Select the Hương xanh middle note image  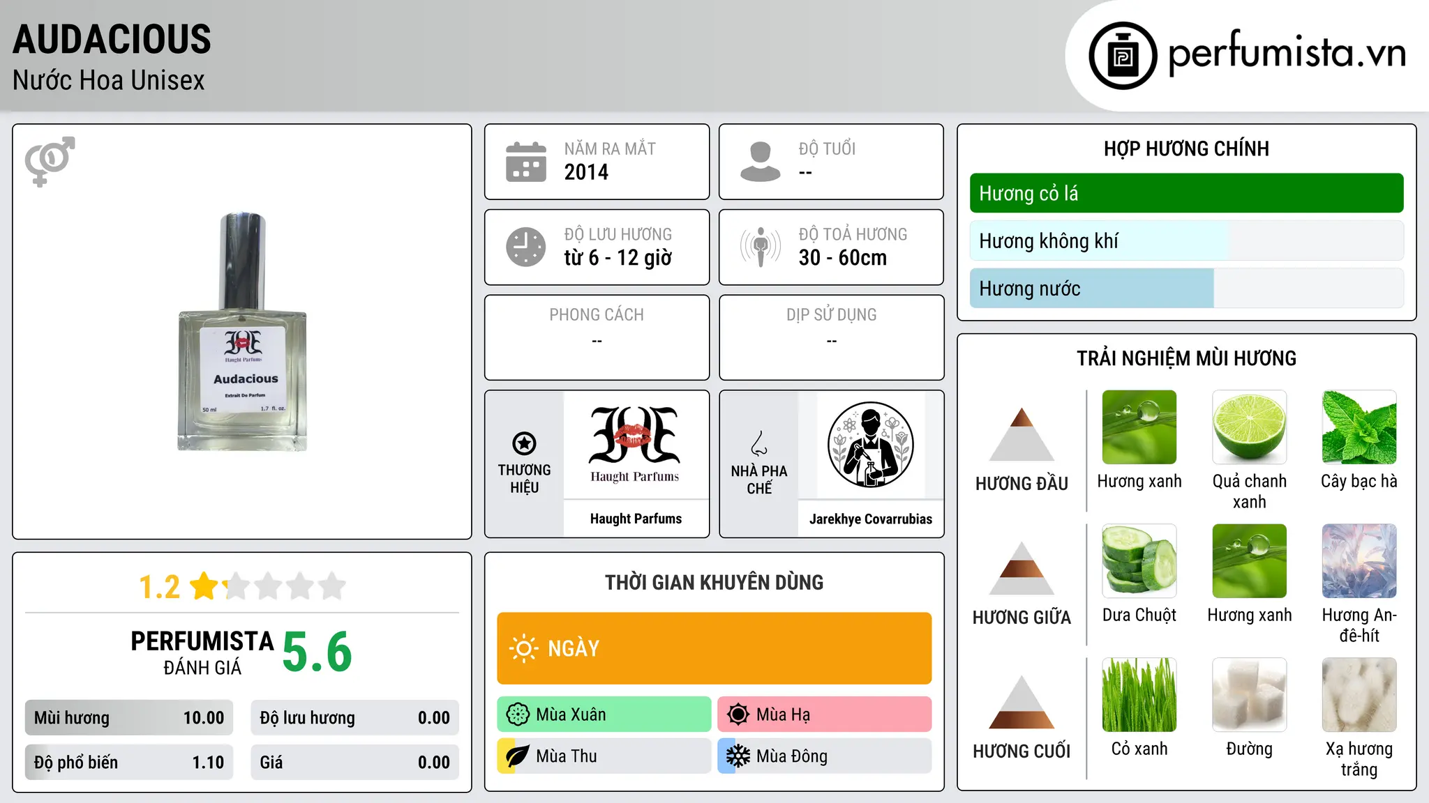coord(1249,561)
